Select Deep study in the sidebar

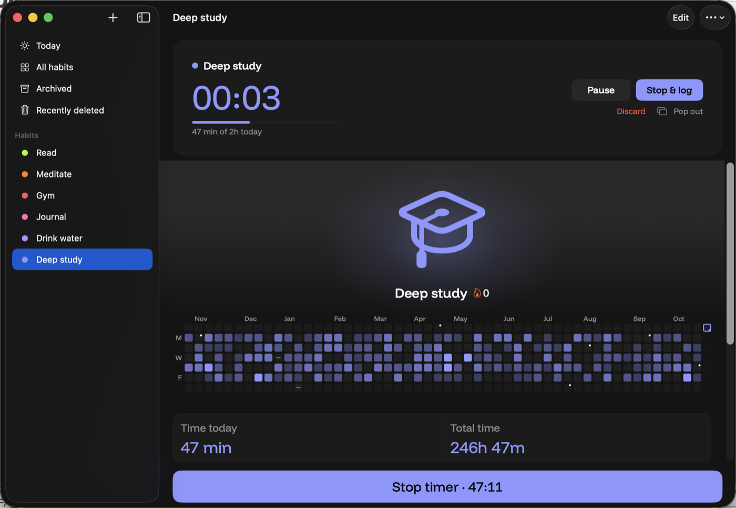click(x=83, y=260)
